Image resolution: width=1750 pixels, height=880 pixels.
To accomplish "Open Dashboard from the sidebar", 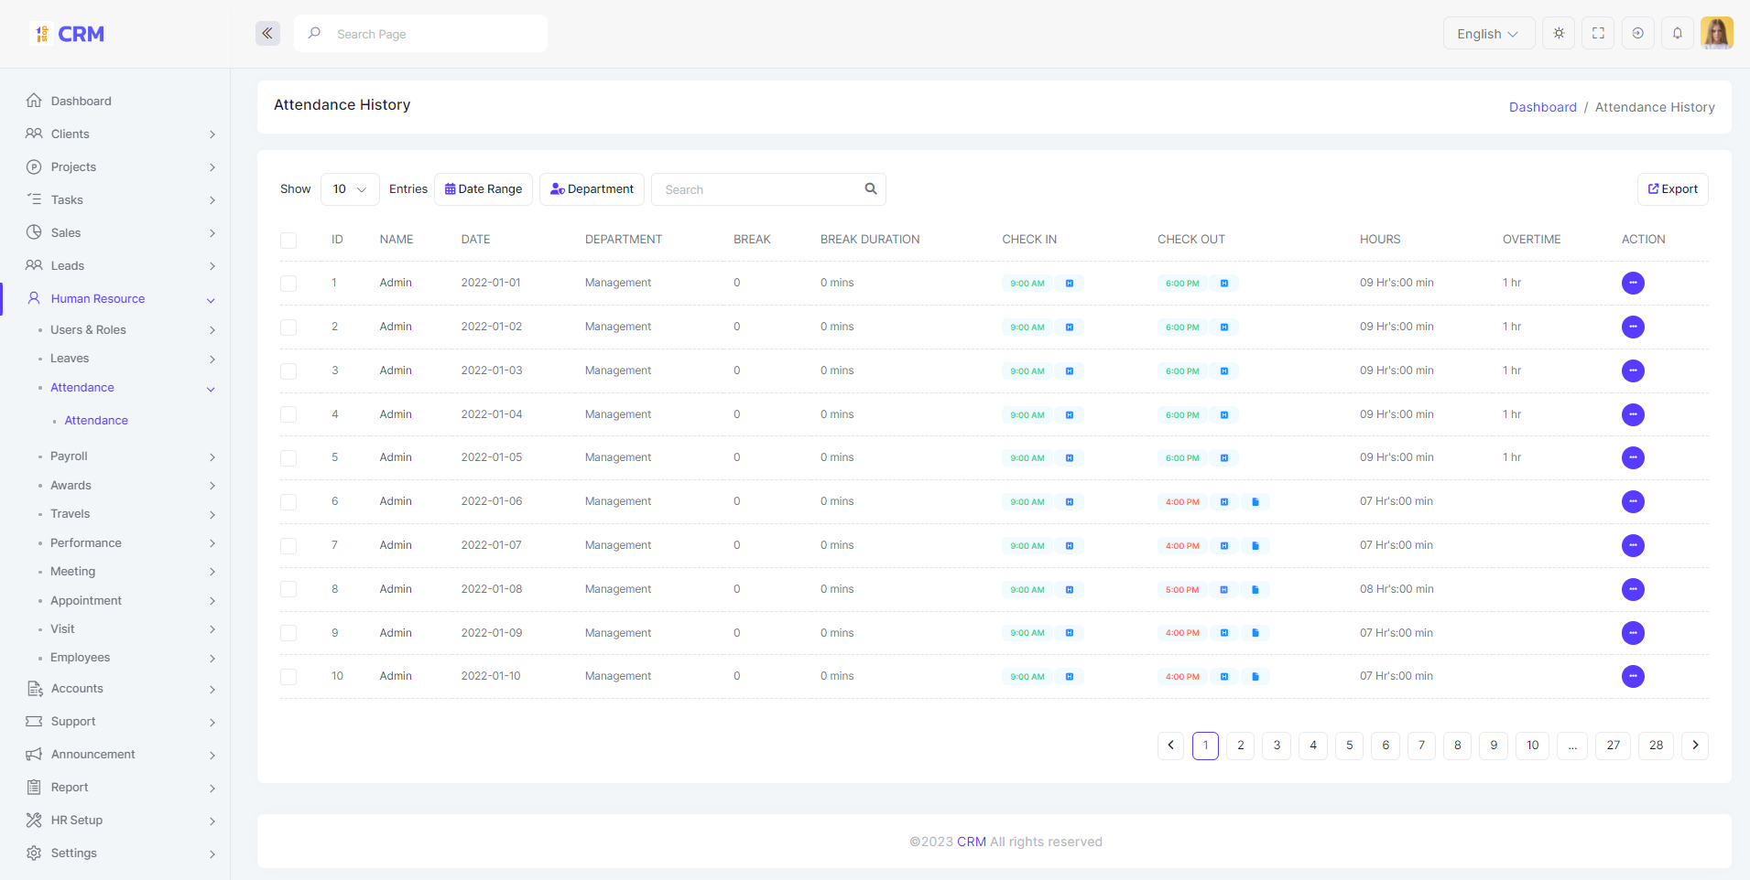I will click(81, 102).
